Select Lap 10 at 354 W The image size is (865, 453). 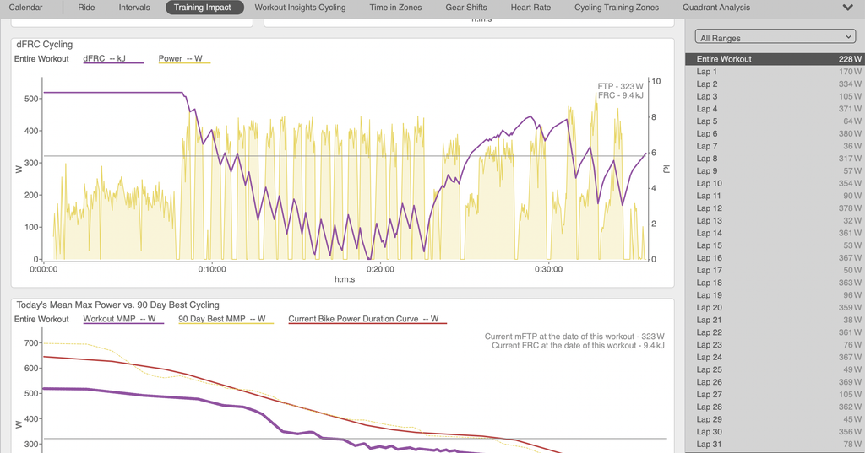tap(775, 184)
